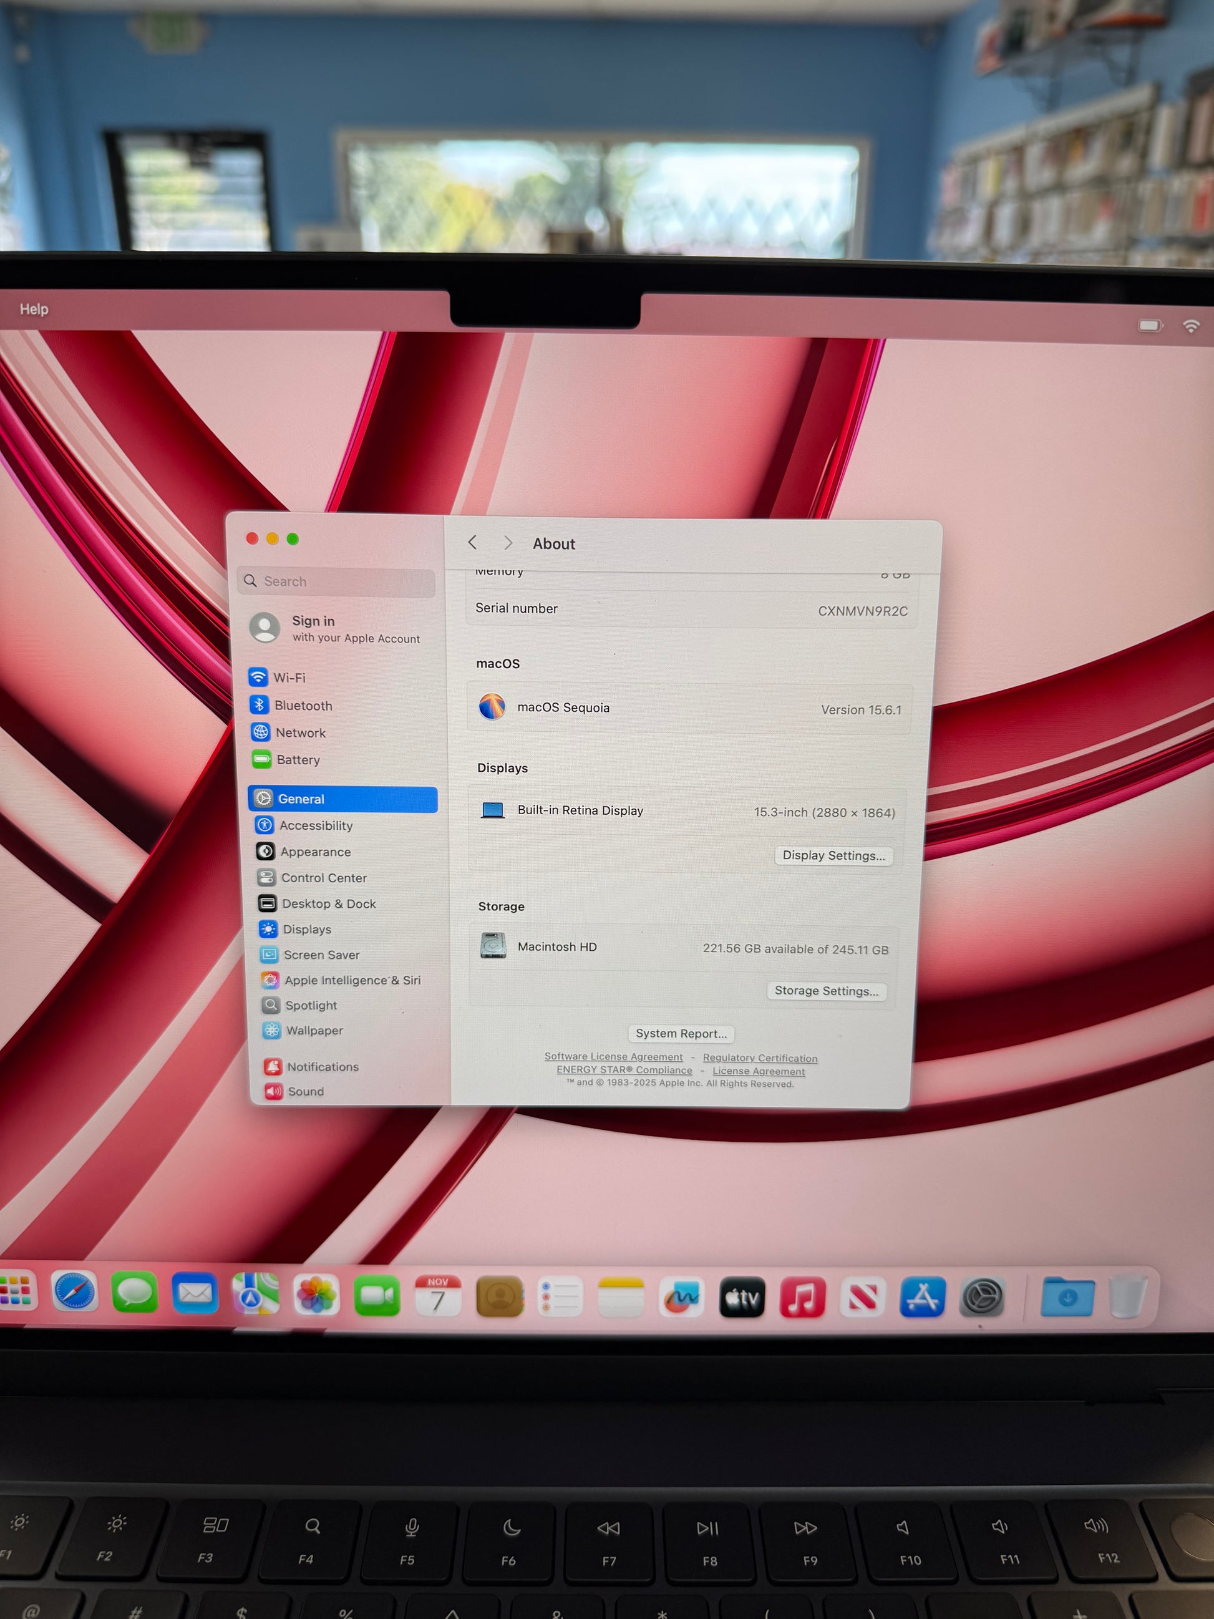Open the Software License Agreement link
Screen dimensions: 1214x1619
point(613,1057)
